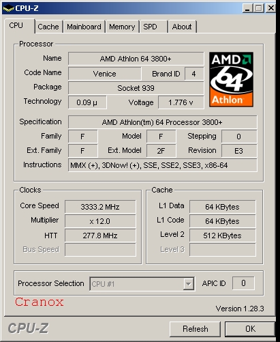Open the Memory tab
The width and height of the screenshot is (280, 342).
tap(122, 27)
